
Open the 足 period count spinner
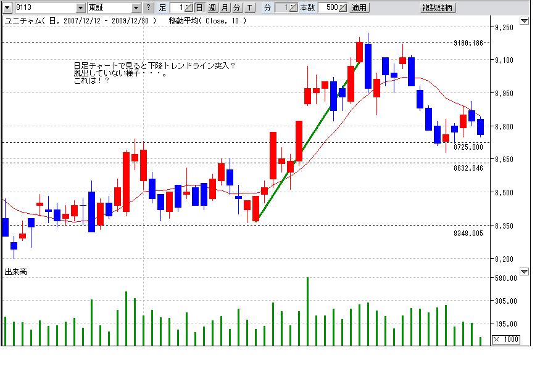point(189,7)
